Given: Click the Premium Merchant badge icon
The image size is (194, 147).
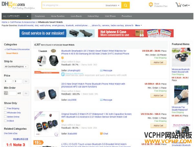Looking at the screenshot, I should [x=63, y=74].
